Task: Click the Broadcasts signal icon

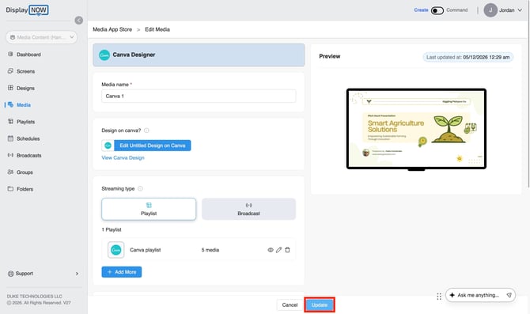Action: tap(10, 155)
